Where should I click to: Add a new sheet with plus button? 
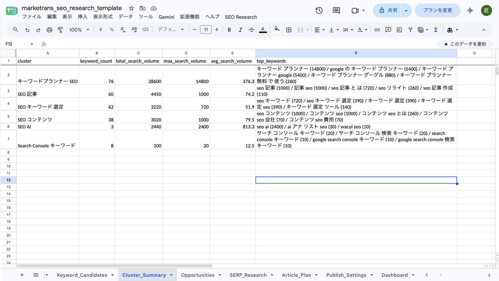21,275
